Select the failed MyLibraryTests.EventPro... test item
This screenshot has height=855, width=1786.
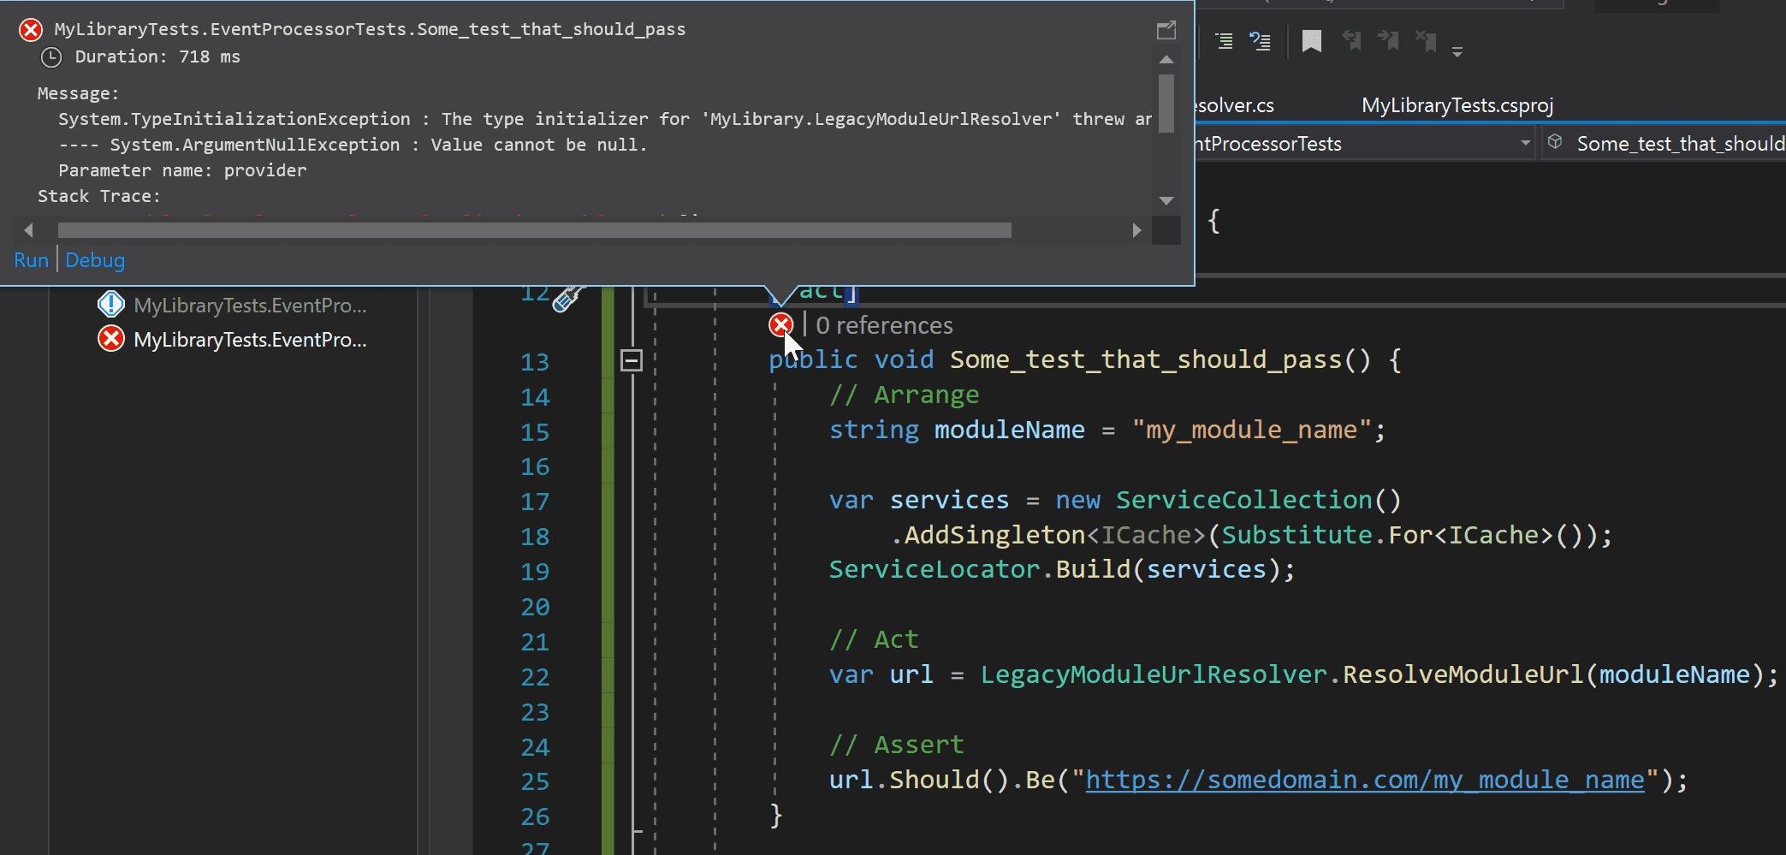(249, 340)
